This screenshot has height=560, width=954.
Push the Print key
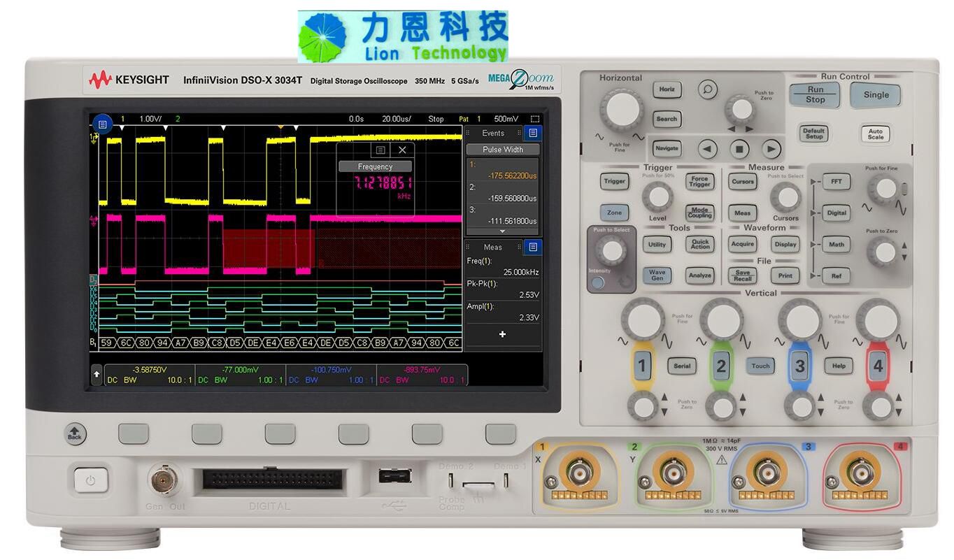click(785, 275)
